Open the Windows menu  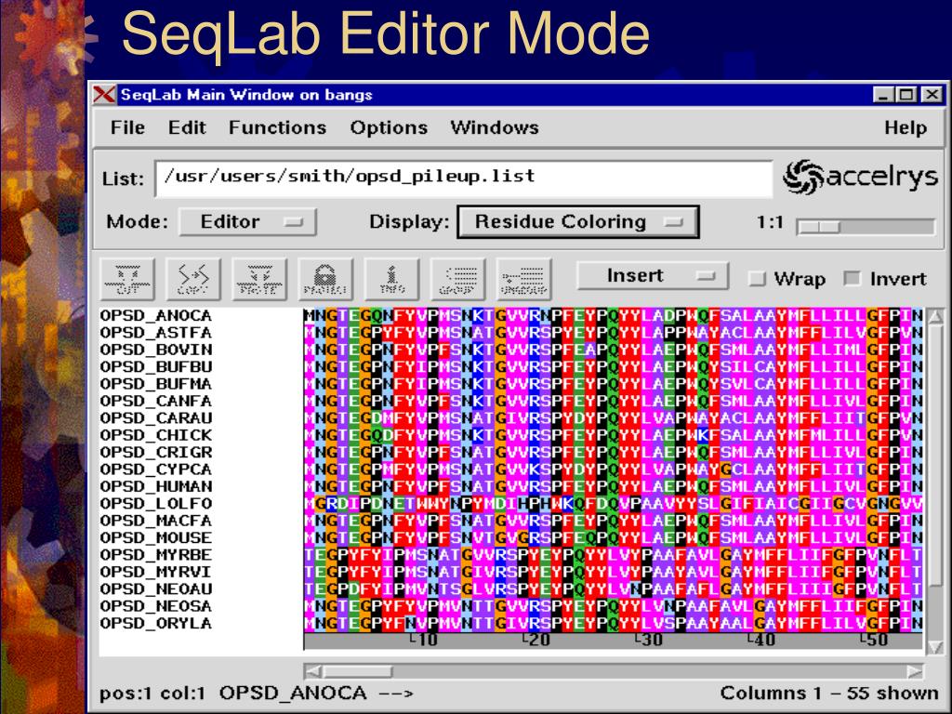point(495,127)
